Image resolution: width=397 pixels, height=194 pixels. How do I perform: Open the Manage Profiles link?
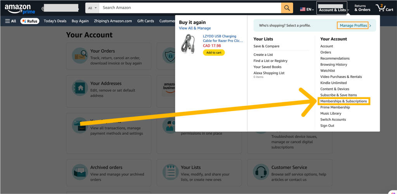(353, 26)
